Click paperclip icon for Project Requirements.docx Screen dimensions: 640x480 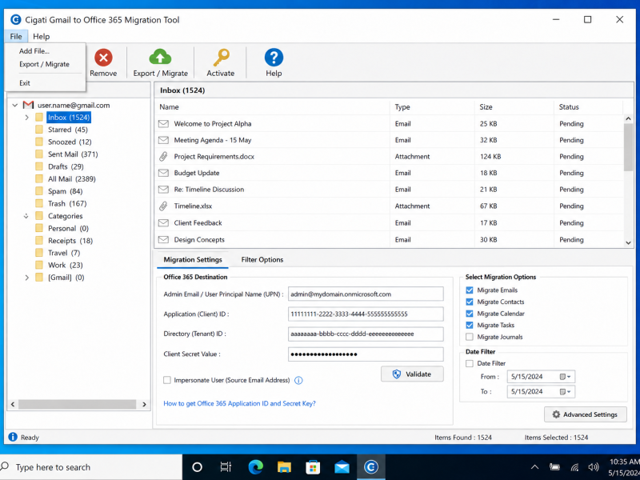[163, 156]
